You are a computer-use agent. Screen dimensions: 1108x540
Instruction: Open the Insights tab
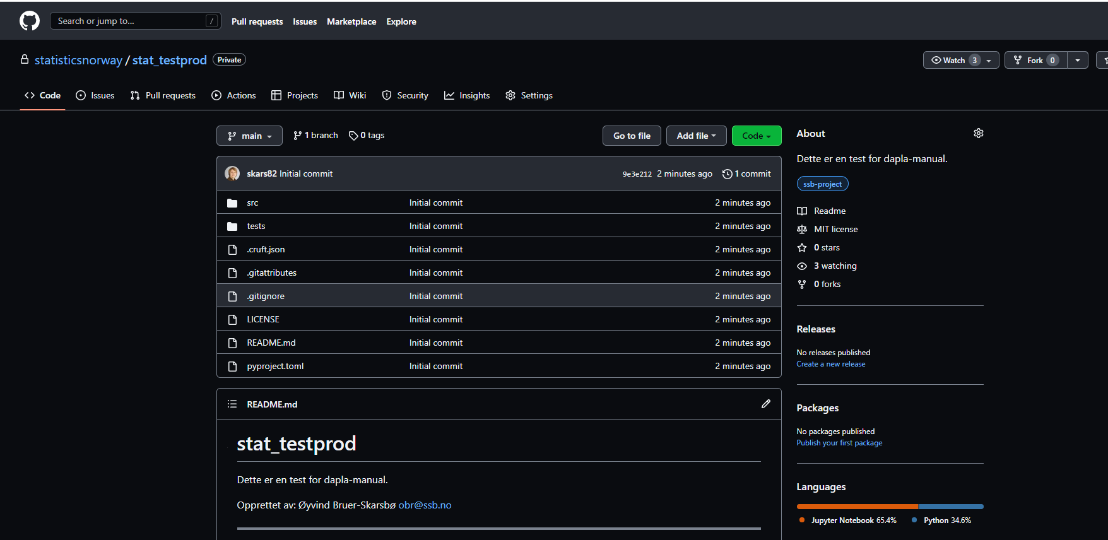(x=467, y=95)
